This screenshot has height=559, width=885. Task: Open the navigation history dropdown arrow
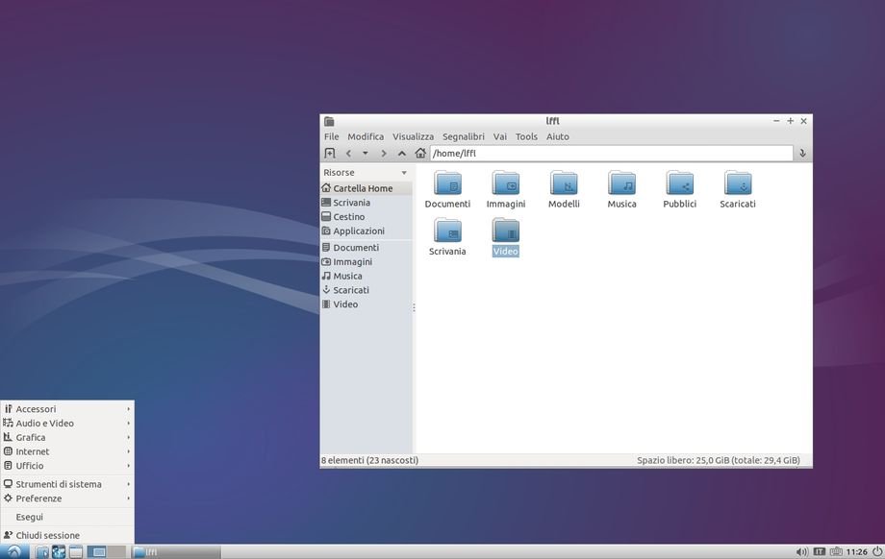(366, 154)
